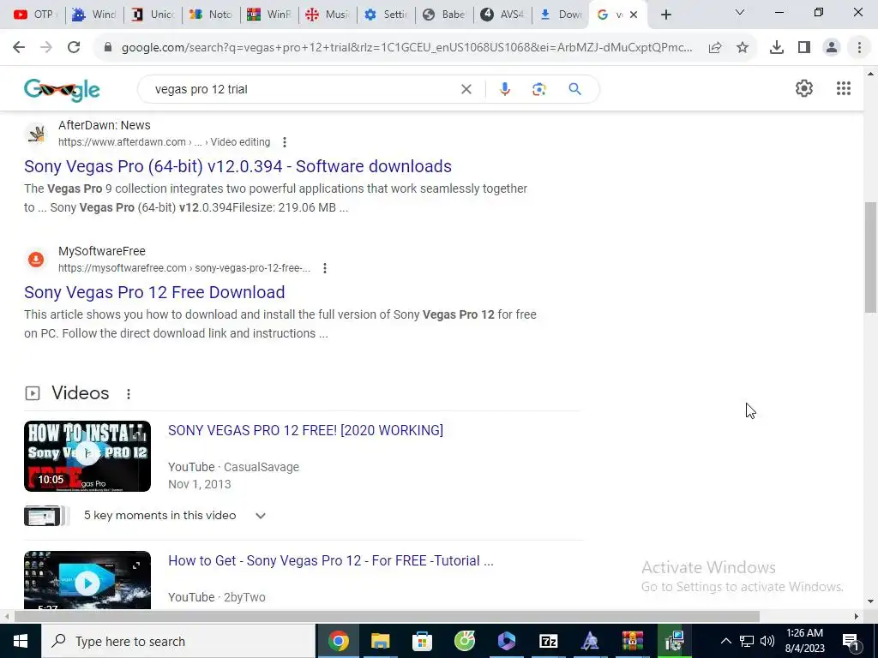Switch to the WinR tab
Viewport: 878px width, 658px height.
(x=268, y=15)
